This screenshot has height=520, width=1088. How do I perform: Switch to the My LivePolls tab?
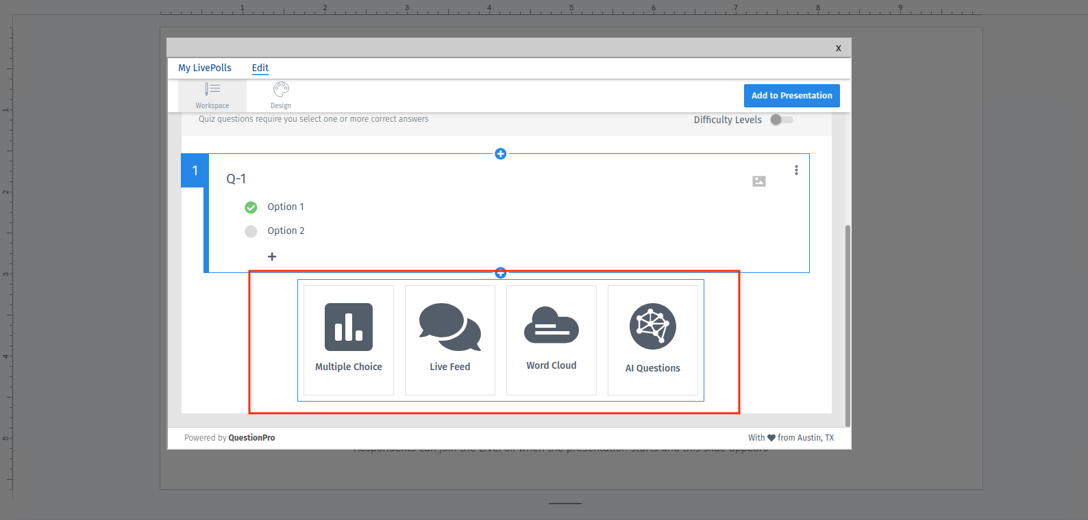click(205, 68)
